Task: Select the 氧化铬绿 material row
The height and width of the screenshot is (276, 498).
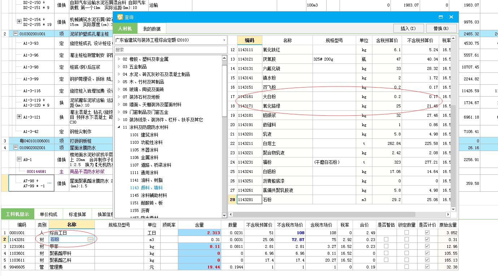Action: [339, 106]
